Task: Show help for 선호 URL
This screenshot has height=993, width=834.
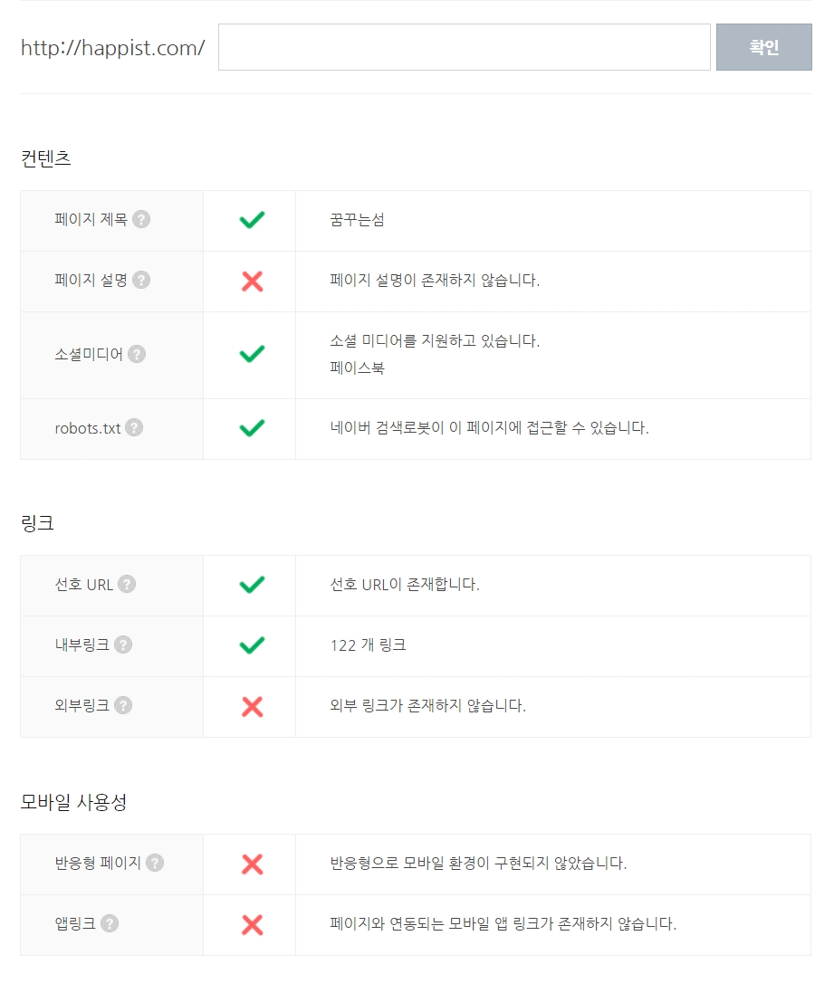Action: (127, 584)
